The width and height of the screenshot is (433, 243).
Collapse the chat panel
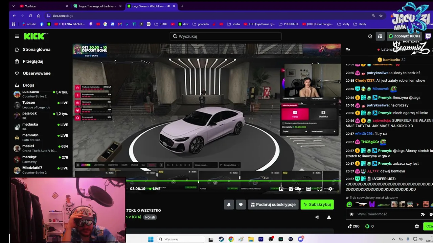[x=348, y=50]
